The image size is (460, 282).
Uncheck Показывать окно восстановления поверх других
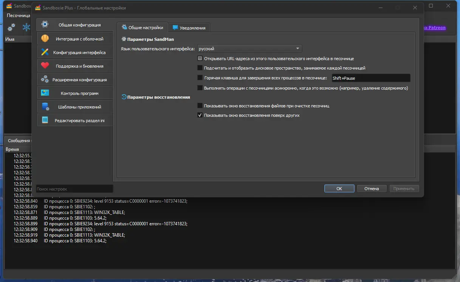200,115
